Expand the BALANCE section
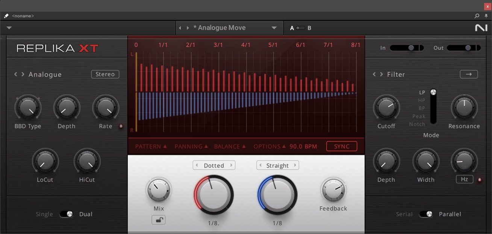The width and height of the screenshot is (492, 234). tap(230, 146)
